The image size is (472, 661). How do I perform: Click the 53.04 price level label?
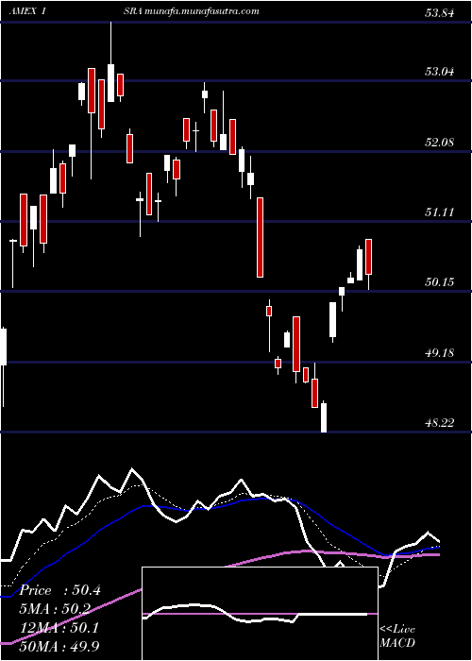tap(440, 71)
